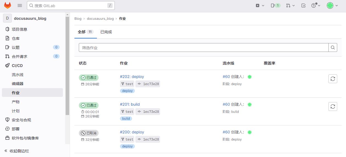The image size is (346, 157).
Task: Expand the help menu dropdown
Action: (x=316, y=5)
